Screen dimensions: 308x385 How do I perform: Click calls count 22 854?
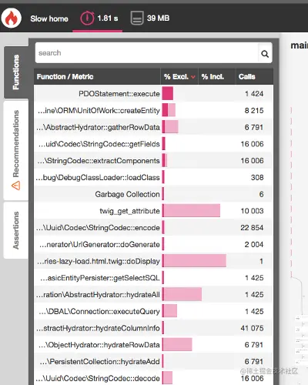[x=252, y=227]
